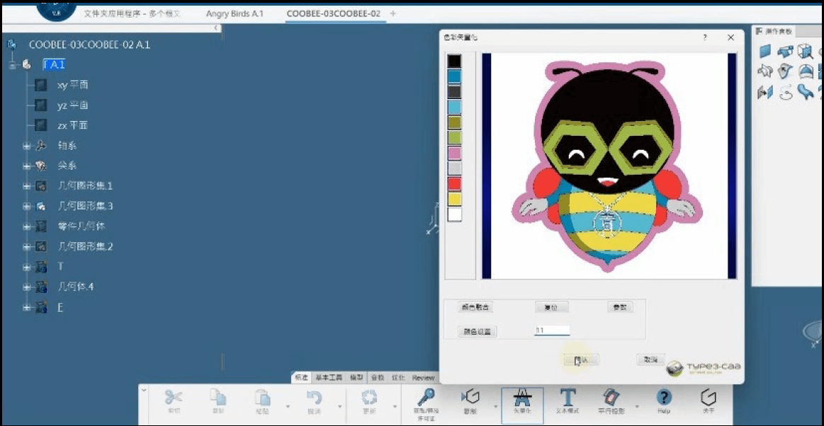This screenshot has height=426, width=824.
Task: Click the Cancel button in the dialog
Action: [650, 359]
